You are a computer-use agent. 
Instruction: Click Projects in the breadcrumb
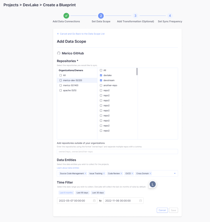(x=11, y=5)
